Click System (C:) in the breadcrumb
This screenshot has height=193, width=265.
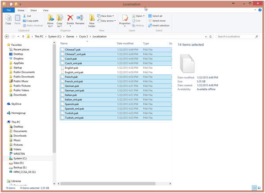coord(55,37)
